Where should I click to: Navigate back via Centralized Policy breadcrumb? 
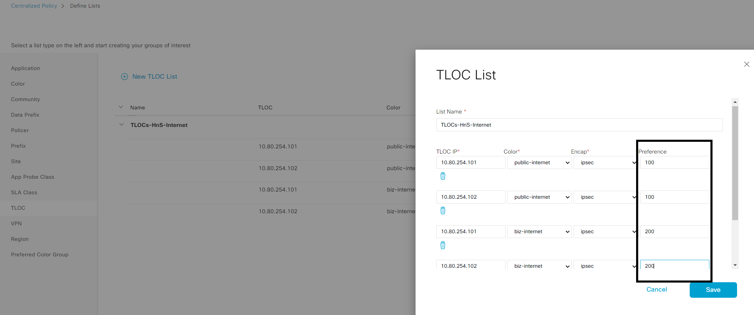coord(34,6)
